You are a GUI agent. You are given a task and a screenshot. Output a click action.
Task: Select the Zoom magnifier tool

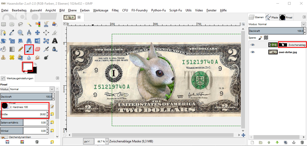[x=21, y=32]
